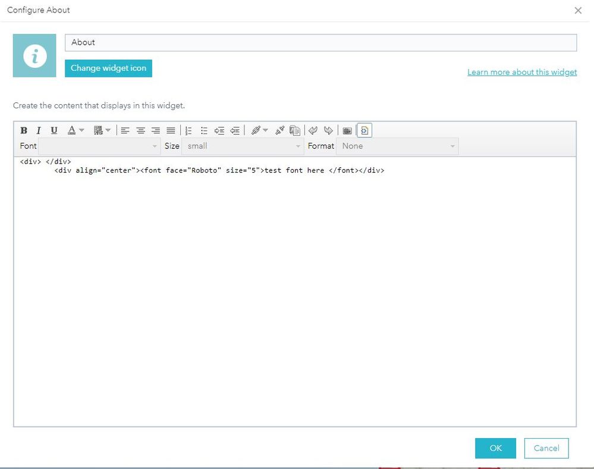Apply text foreground color
Image resolution: width=594 pixels, height=469 pixels.
coord(71,130)
